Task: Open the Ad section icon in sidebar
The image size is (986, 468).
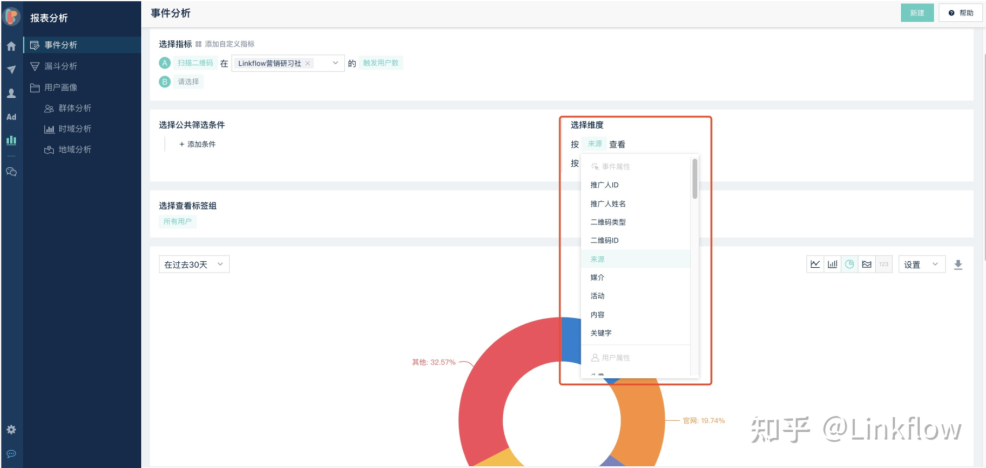Action: pos(11,117)
